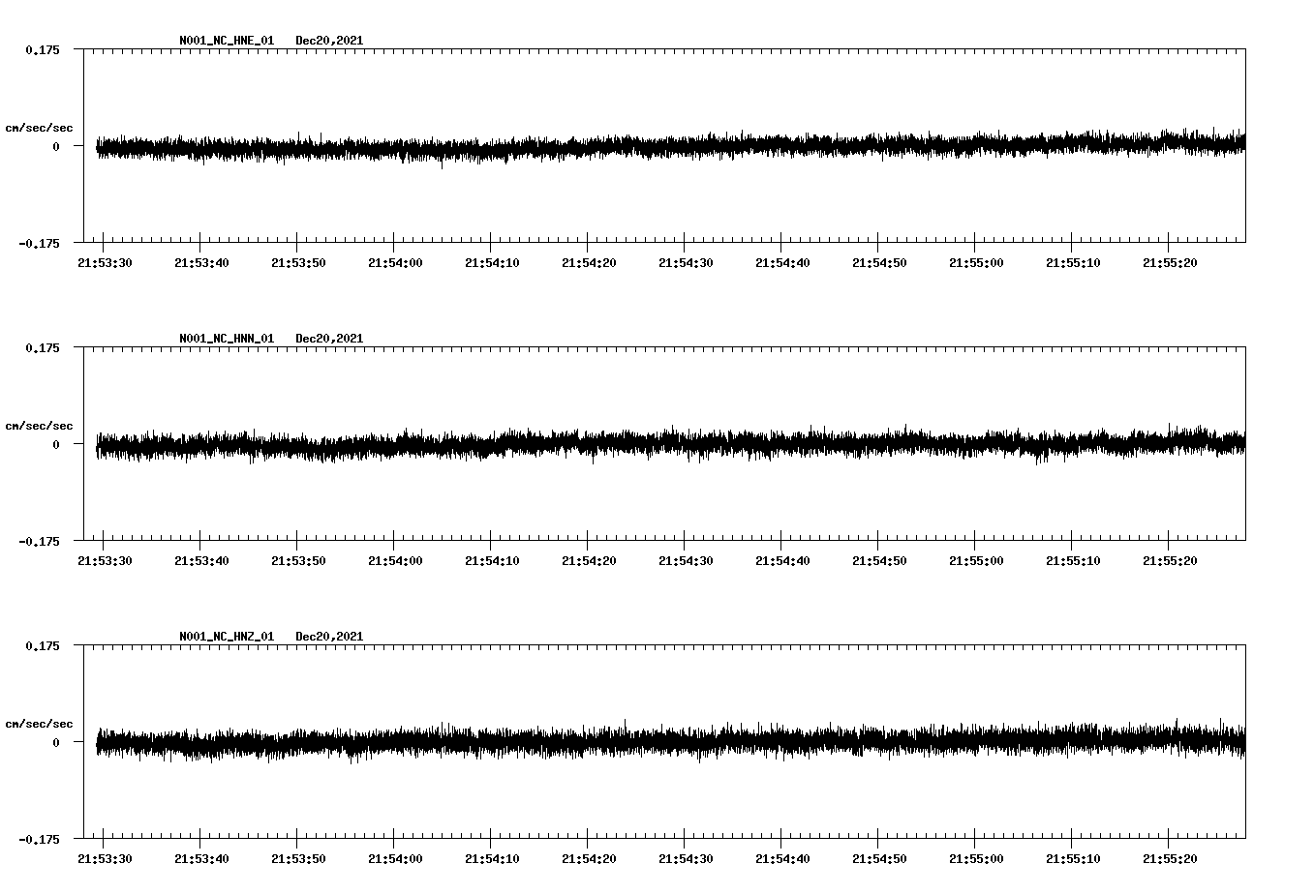Click the -0.175 lower limit on HNN axis
This screenshot has height=894, width=1315.
click(x=39, y=541)
